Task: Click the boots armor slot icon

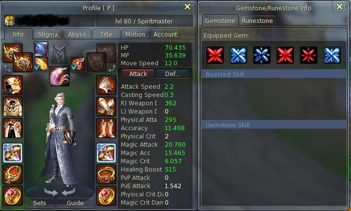Action: click(106, 128)
